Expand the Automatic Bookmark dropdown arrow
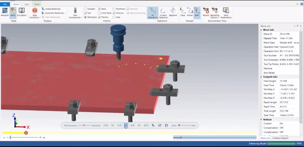 click(65, 13)
